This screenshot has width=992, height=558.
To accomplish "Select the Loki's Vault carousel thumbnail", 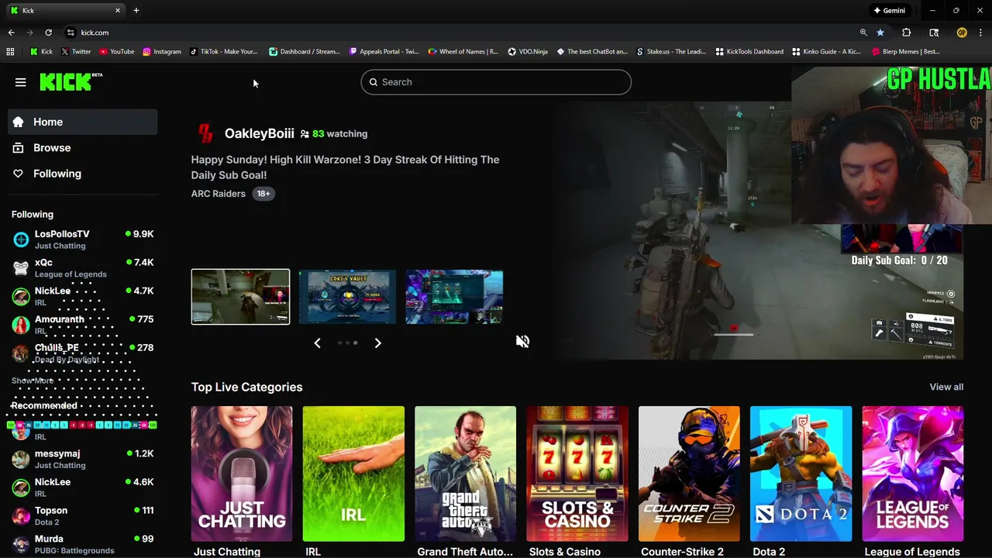I will tap(347, 297).
